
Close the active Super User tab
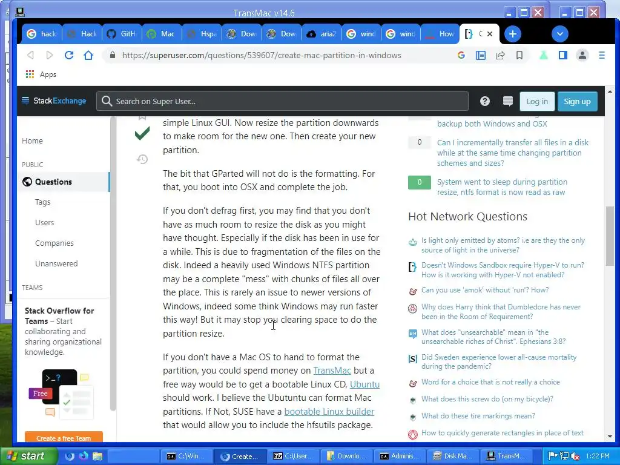tap(490, 34)
